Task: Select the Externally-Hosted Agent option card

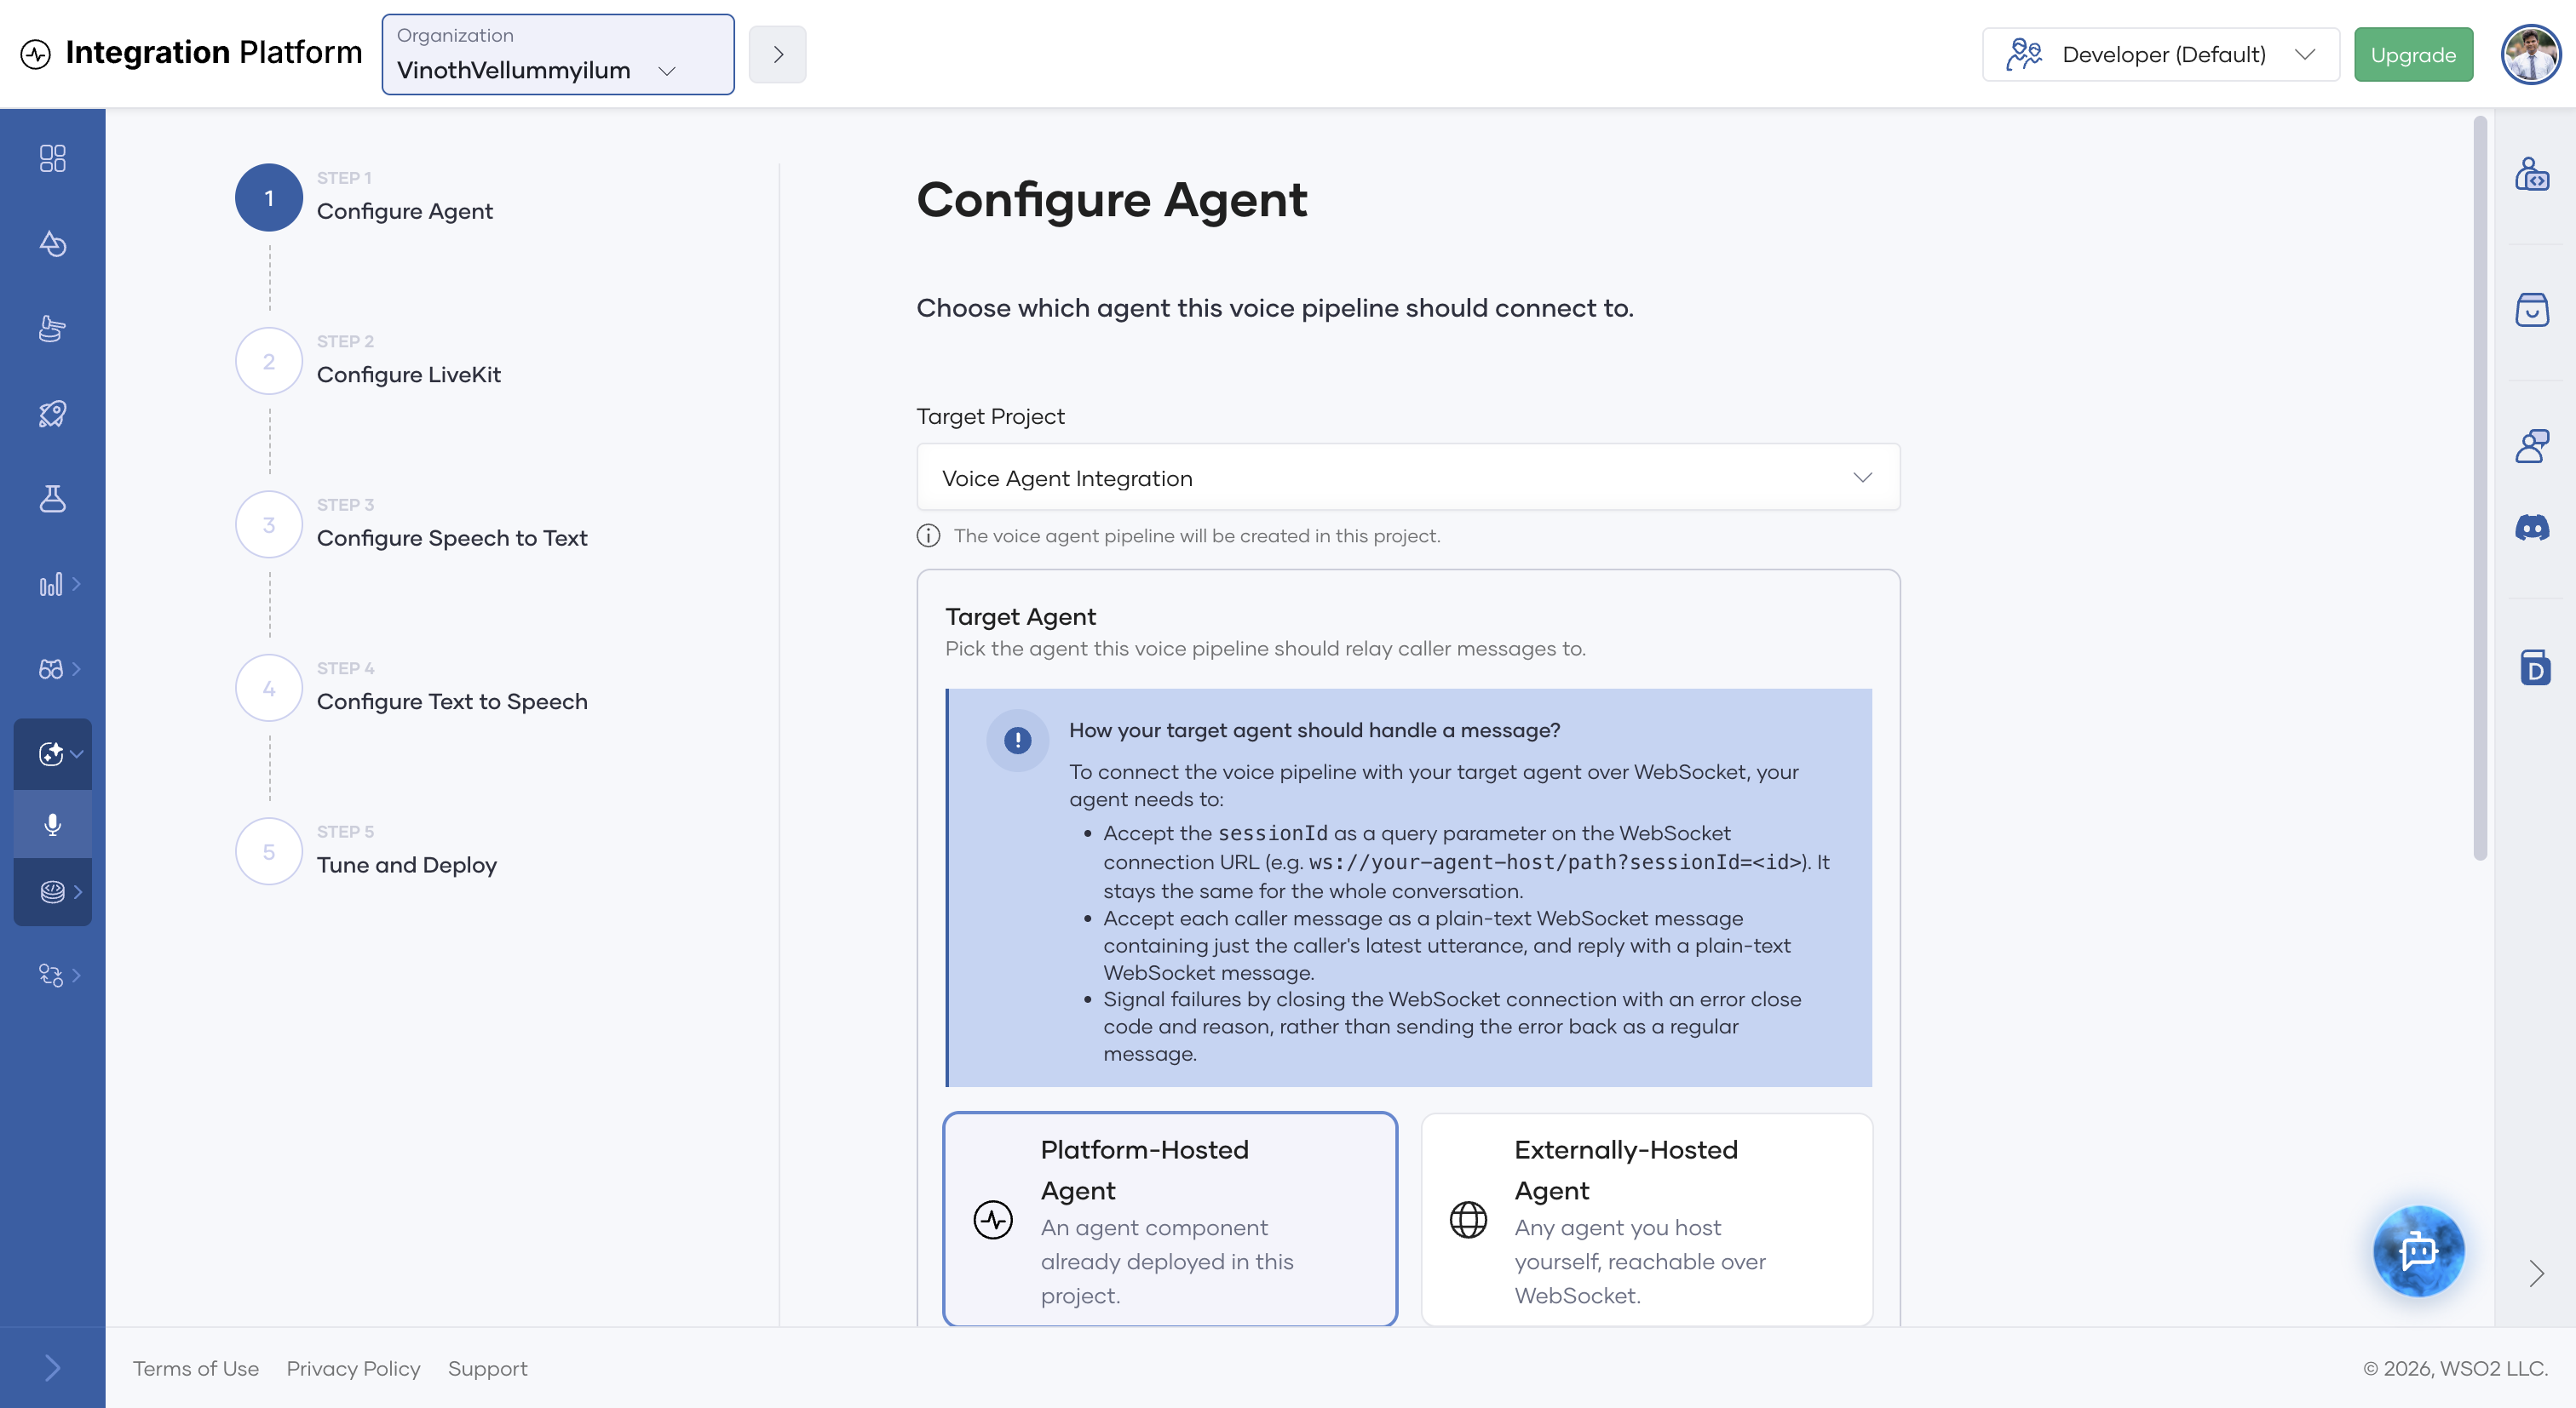Action: point(1646,1220)
